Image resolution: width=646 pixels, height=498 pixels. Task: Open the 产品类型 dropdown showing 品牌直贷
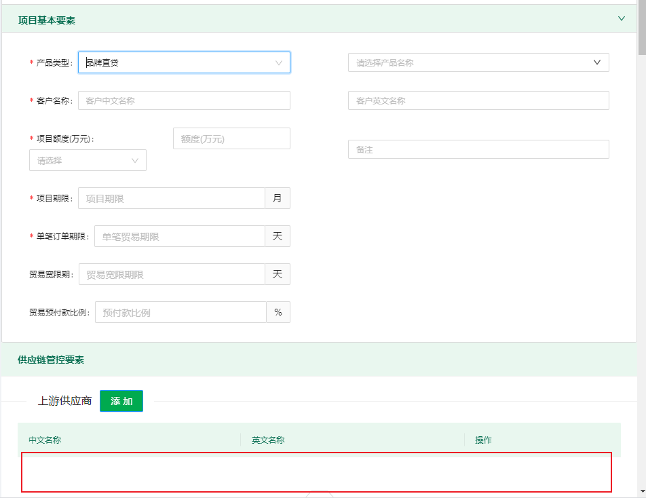click(184, 62)
